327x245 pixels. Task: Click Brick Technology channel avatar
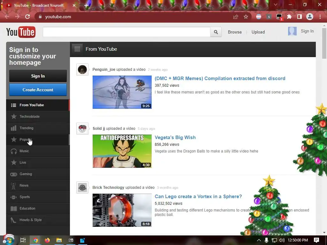(82, 188)
